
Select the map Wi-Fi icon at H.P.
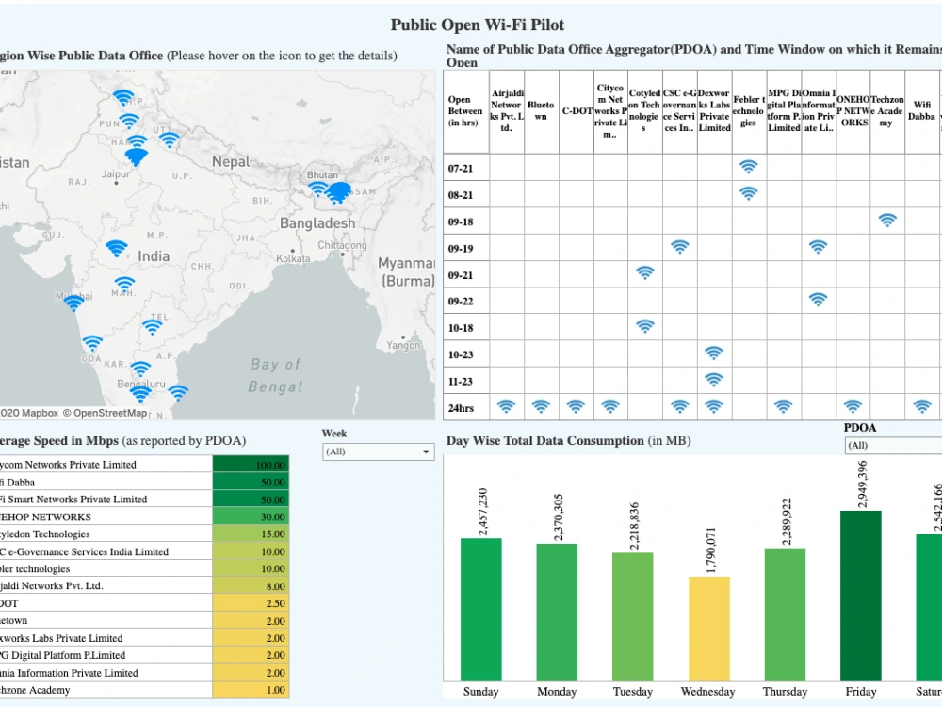[123, 97]
